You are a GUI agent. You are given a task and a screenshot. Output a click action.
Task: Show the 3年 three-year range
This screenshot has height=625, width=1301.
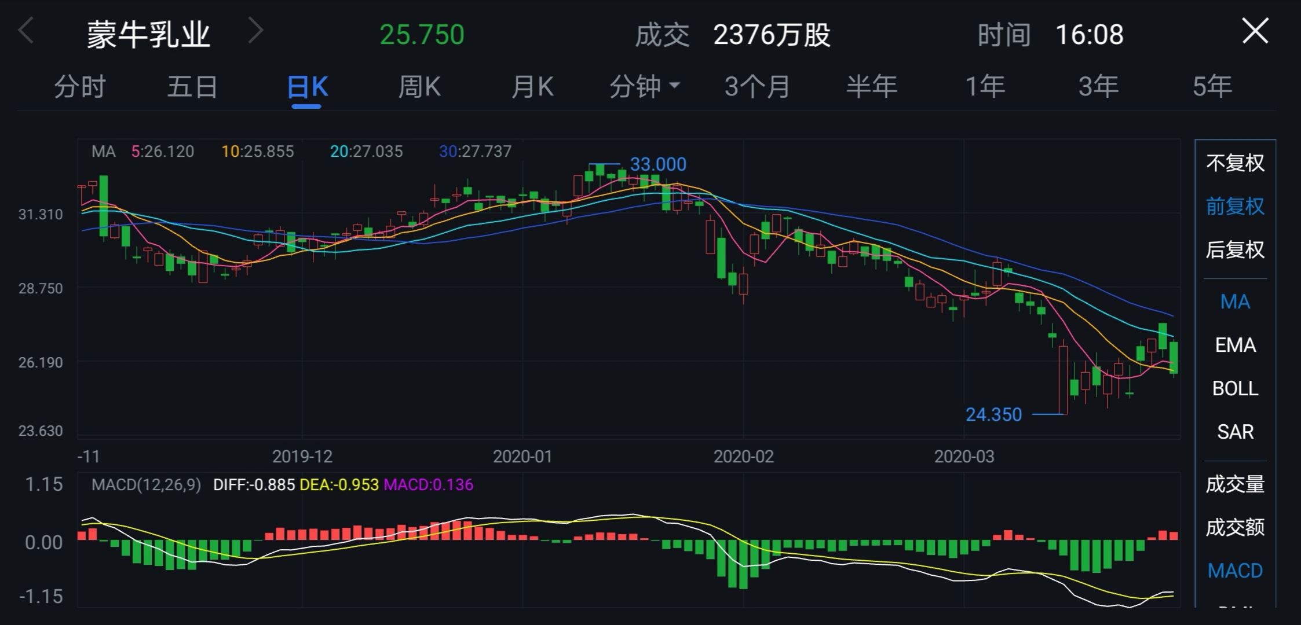[1098, 87]
